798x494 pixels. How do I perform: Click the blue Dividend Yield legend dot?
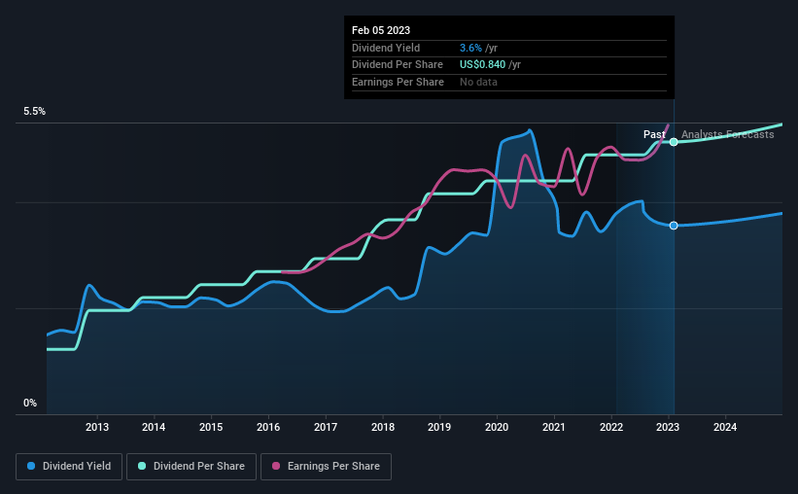point(31,466)
